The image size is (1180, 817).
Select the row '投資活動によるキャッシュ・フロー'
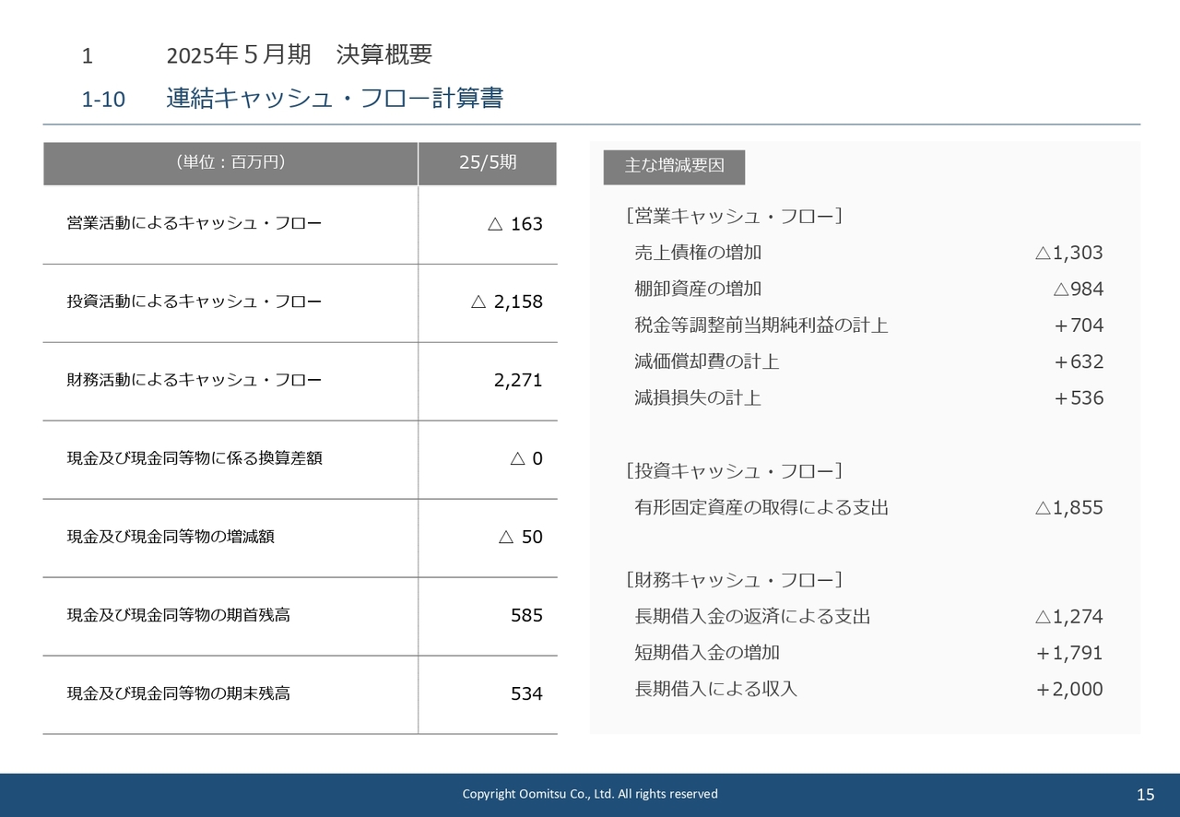click(x=300, y=302)
